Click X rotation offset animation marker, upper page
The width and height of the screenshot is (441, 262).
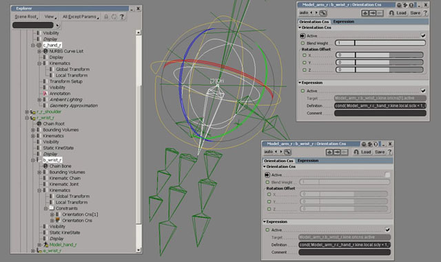tap(305, 55)
